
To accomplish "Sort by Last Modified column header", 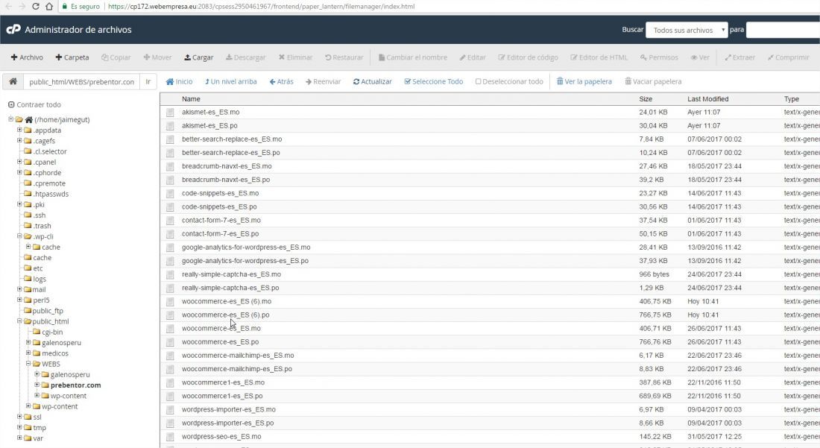I will (707, 99).
